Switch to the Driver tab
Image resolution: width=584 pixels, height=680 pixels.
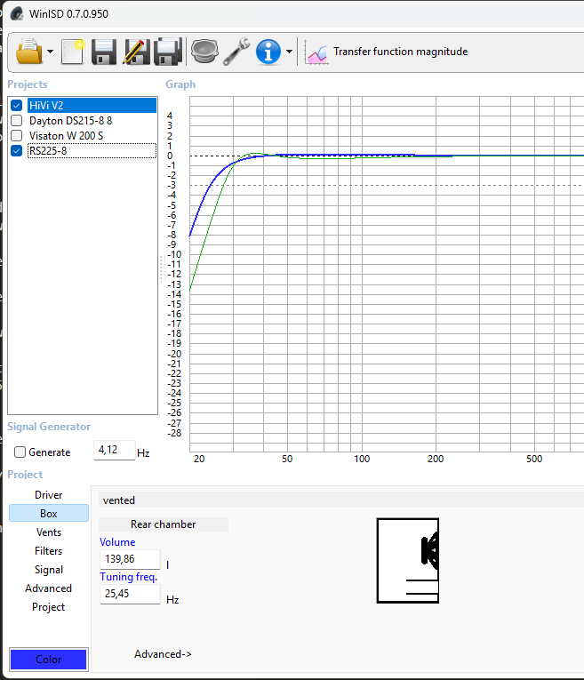(x=49, y=495)
